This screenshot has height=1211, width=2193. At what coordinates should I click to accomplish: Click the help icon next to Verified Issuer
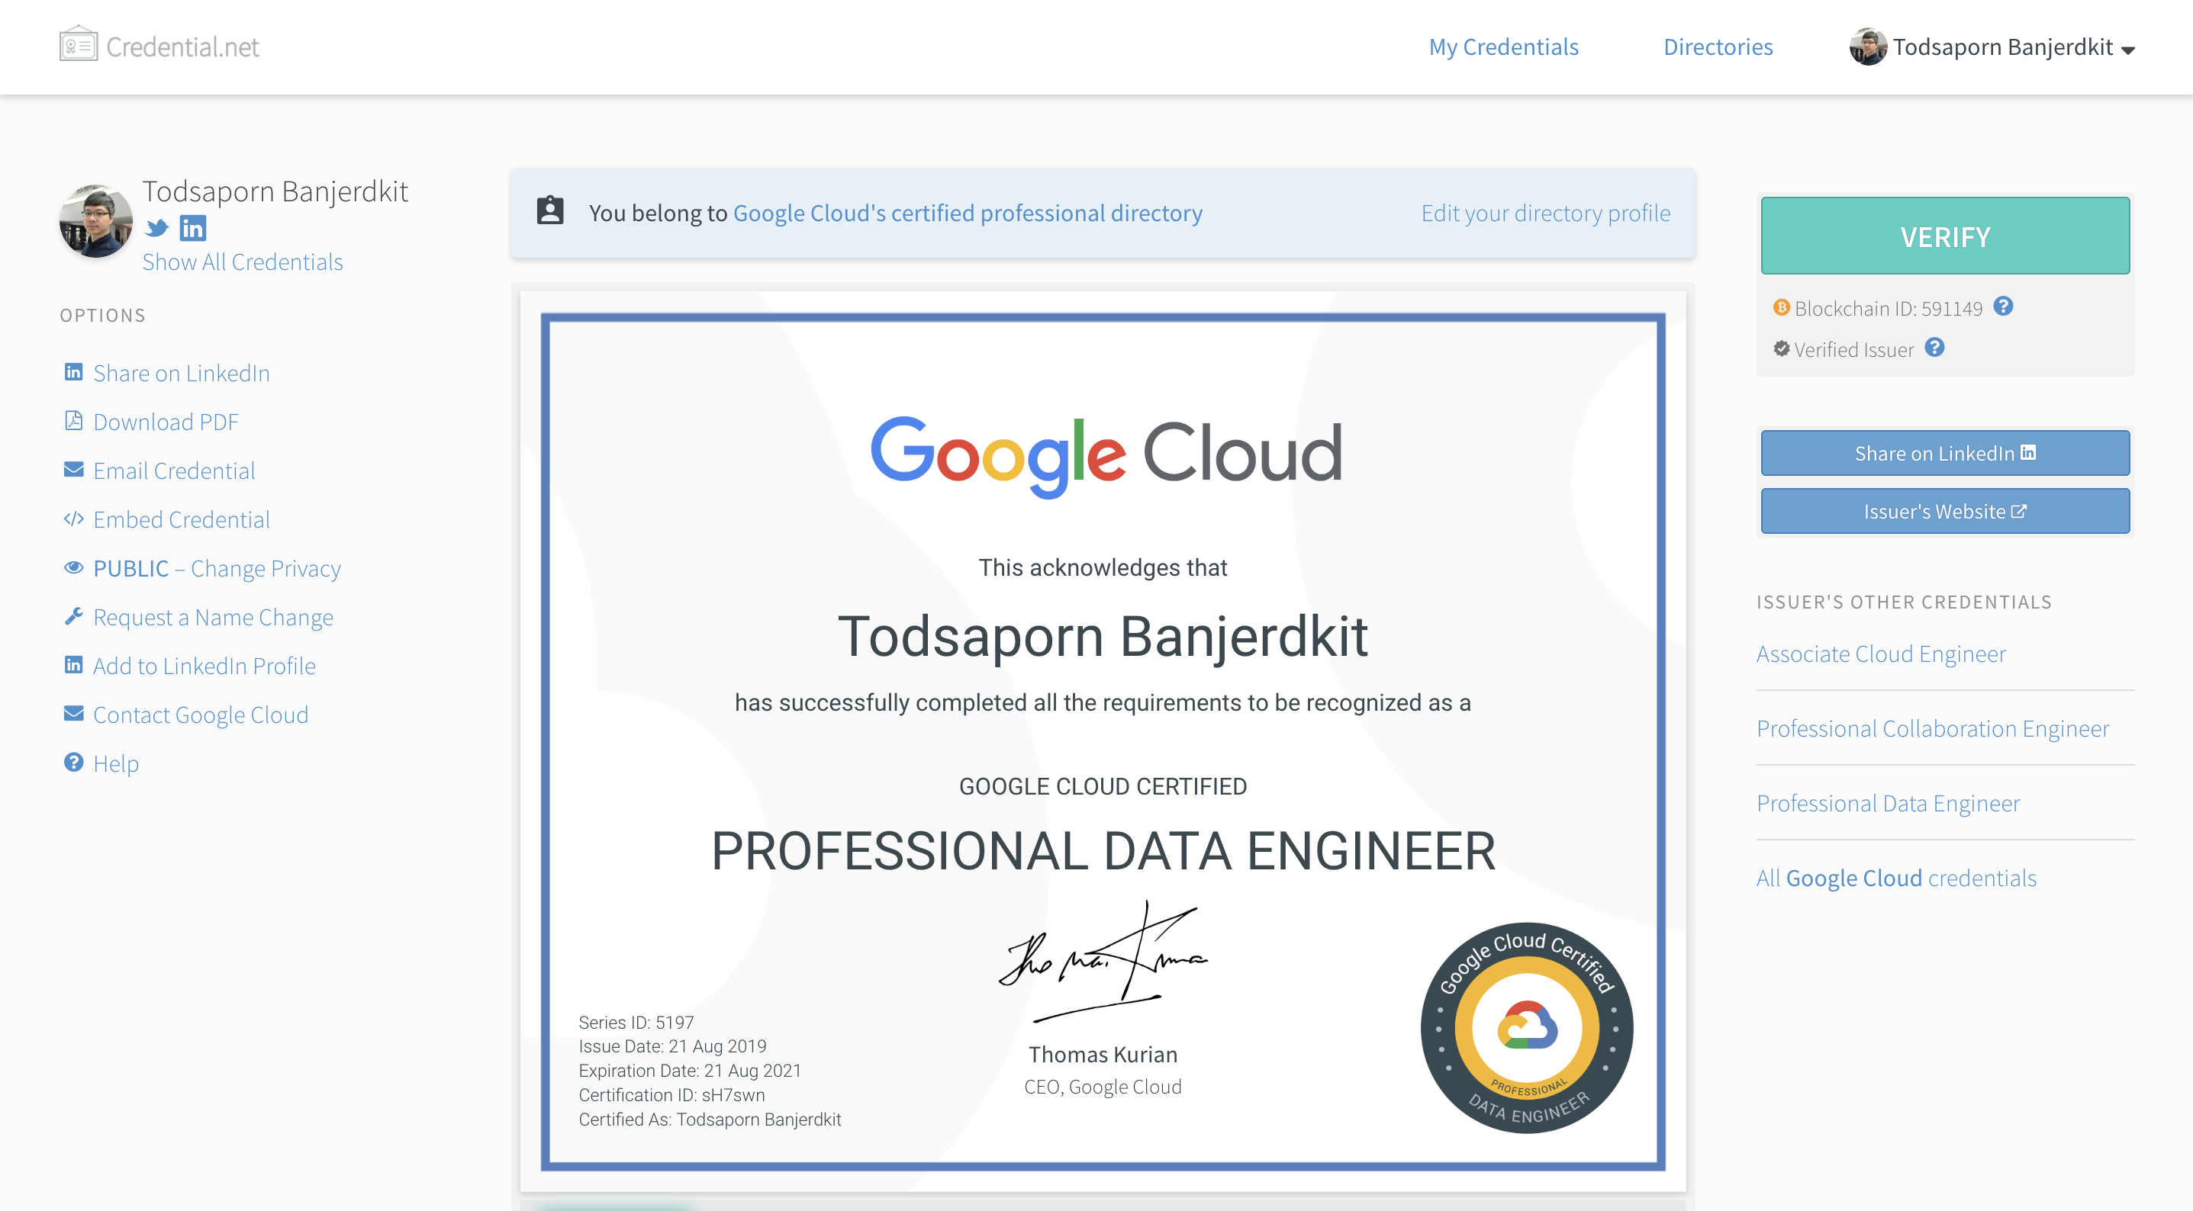click(x=1934, y=347)
